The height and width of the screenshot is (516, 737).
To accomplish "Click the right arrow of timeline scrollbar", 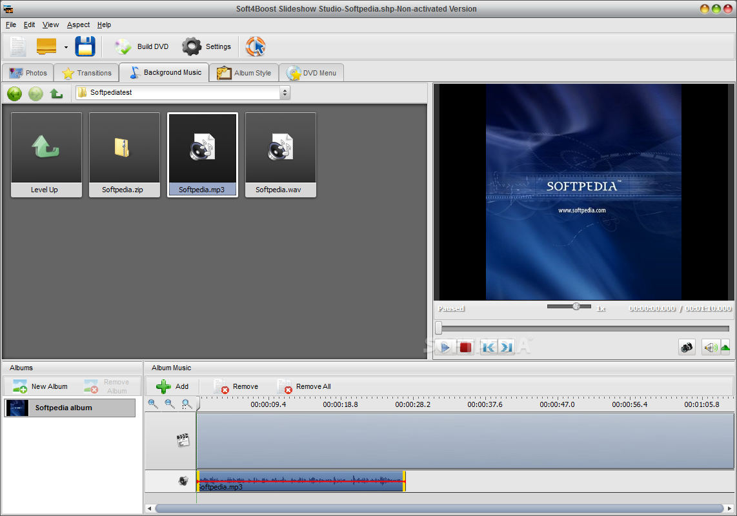I will pos(729,508).
